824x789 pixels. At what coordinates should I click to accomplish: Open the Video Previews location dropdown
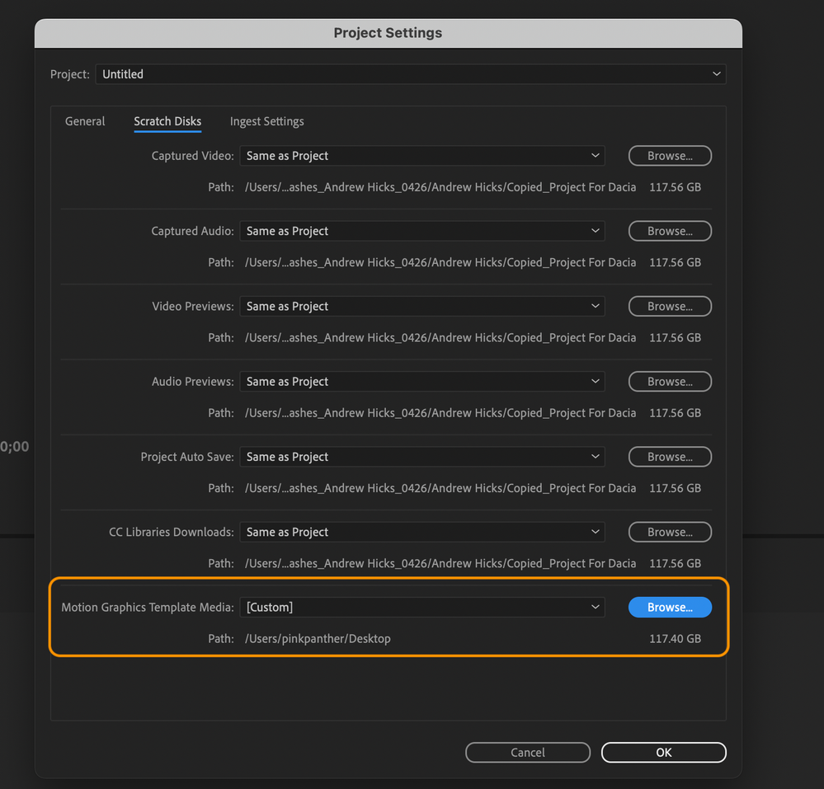(422, 306)
